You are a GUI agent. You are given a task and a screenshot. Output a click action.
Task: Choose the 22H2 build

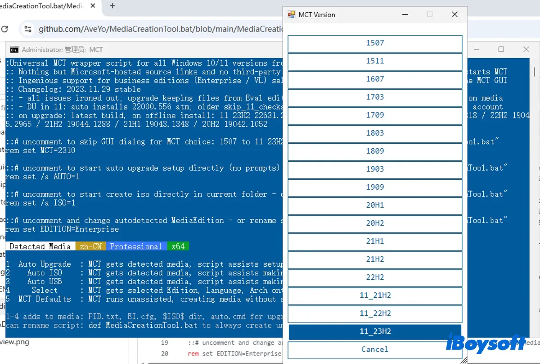375,278
